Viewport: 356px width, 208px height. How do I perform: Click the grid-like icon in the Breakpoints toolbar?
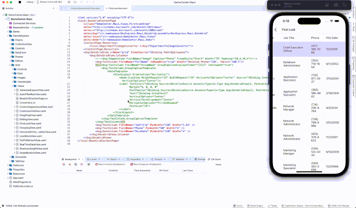(89, 165)
